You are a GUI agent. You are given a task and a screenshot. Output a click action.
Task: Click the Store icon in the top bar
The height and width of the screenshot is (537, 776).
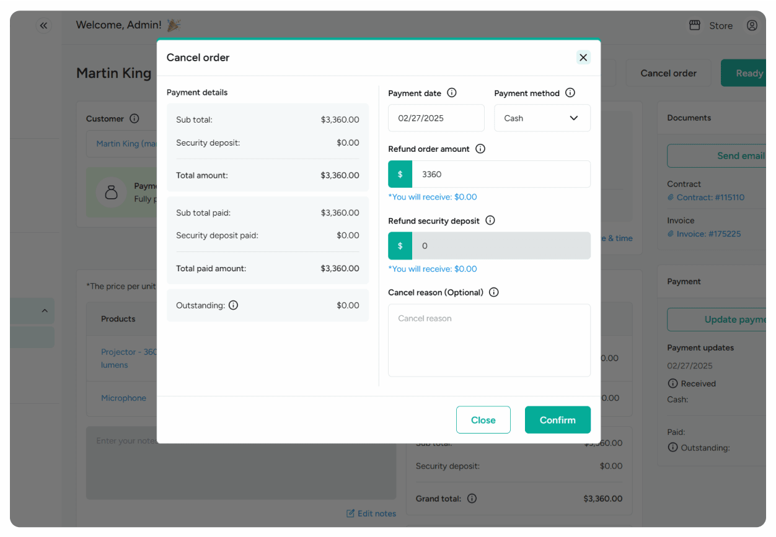click(x=694, y=25)
